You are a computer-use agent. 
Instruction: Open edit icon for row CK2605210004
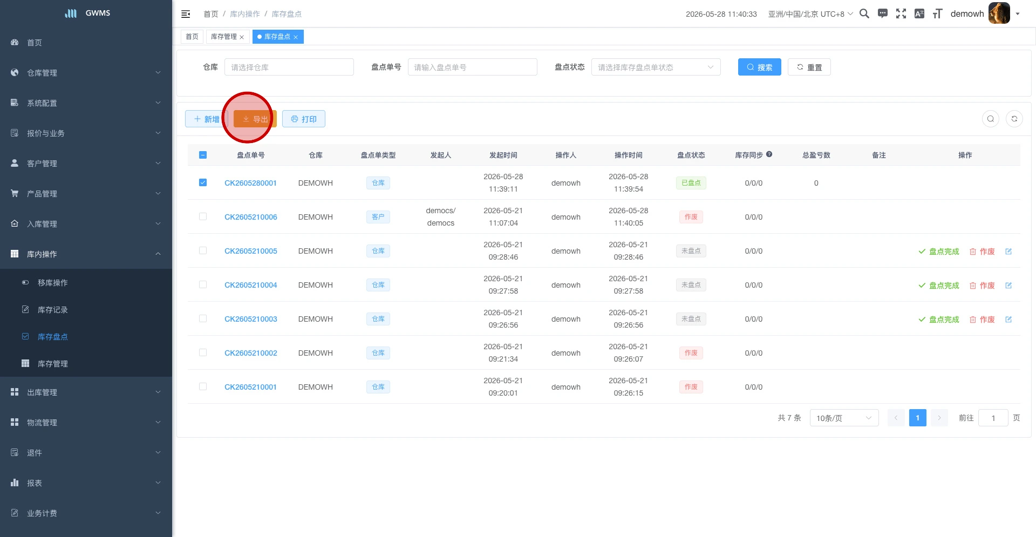pyautogui.click(x=1008, y=286)
